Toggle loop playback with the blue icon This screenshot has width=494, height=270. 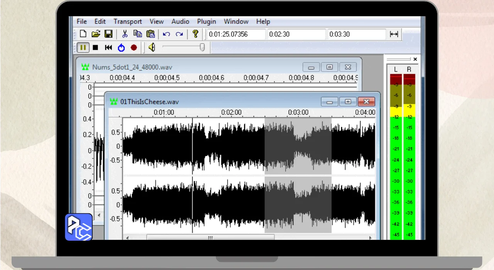click(x=121, y=47)
